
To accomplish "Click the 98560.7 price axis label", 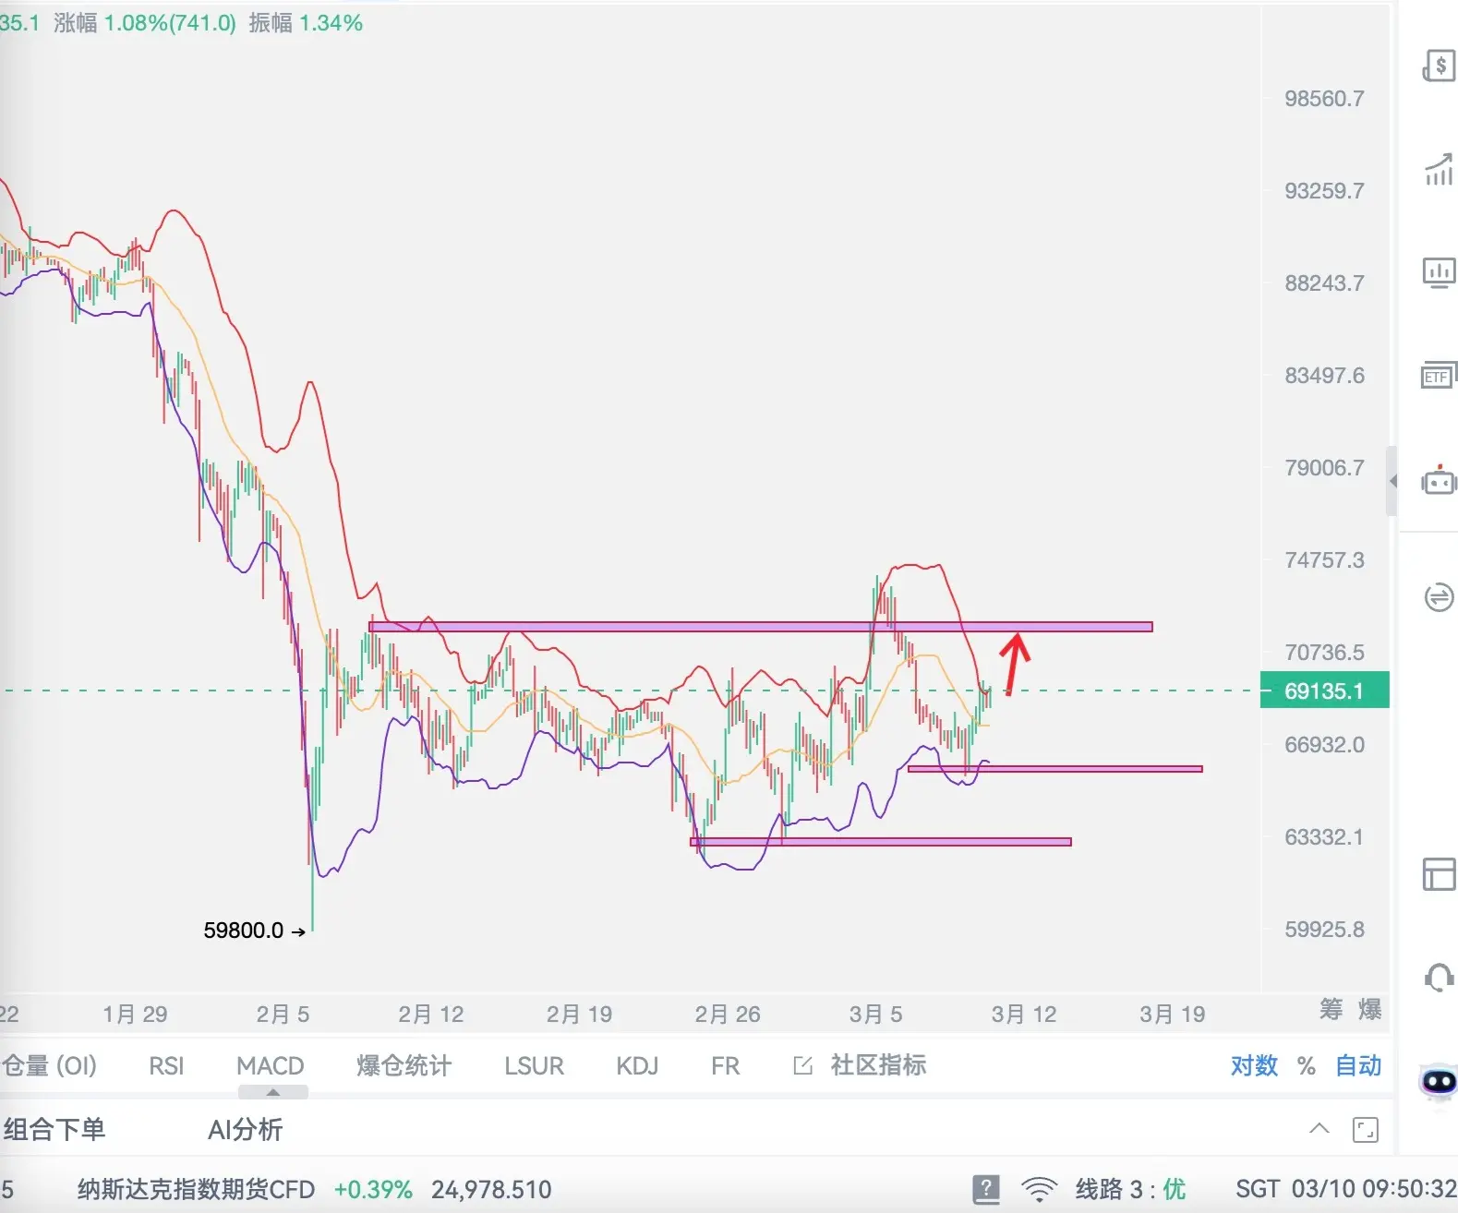I will pyautogui.click(x=1324, y=99).
